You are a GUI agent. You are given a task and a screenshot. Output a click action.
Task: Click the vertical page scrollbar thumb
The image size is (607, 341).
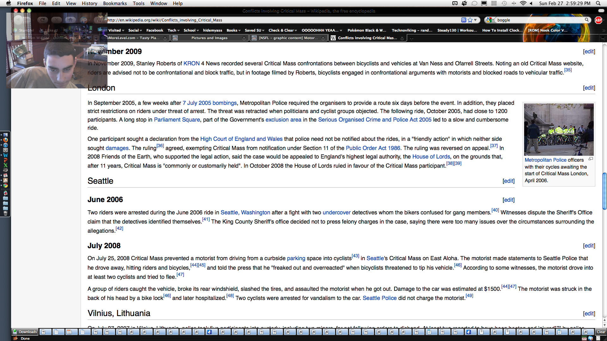[x=604, y=191]
